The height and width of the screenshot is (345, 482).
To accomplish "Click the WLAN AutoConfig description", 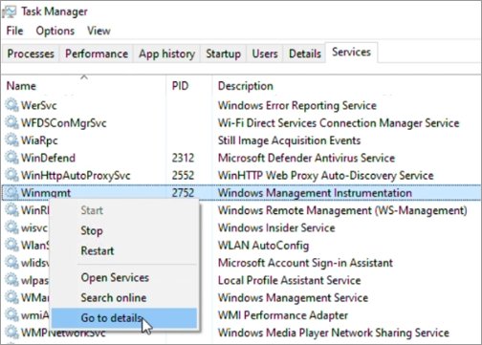I will tap(263, 246).
